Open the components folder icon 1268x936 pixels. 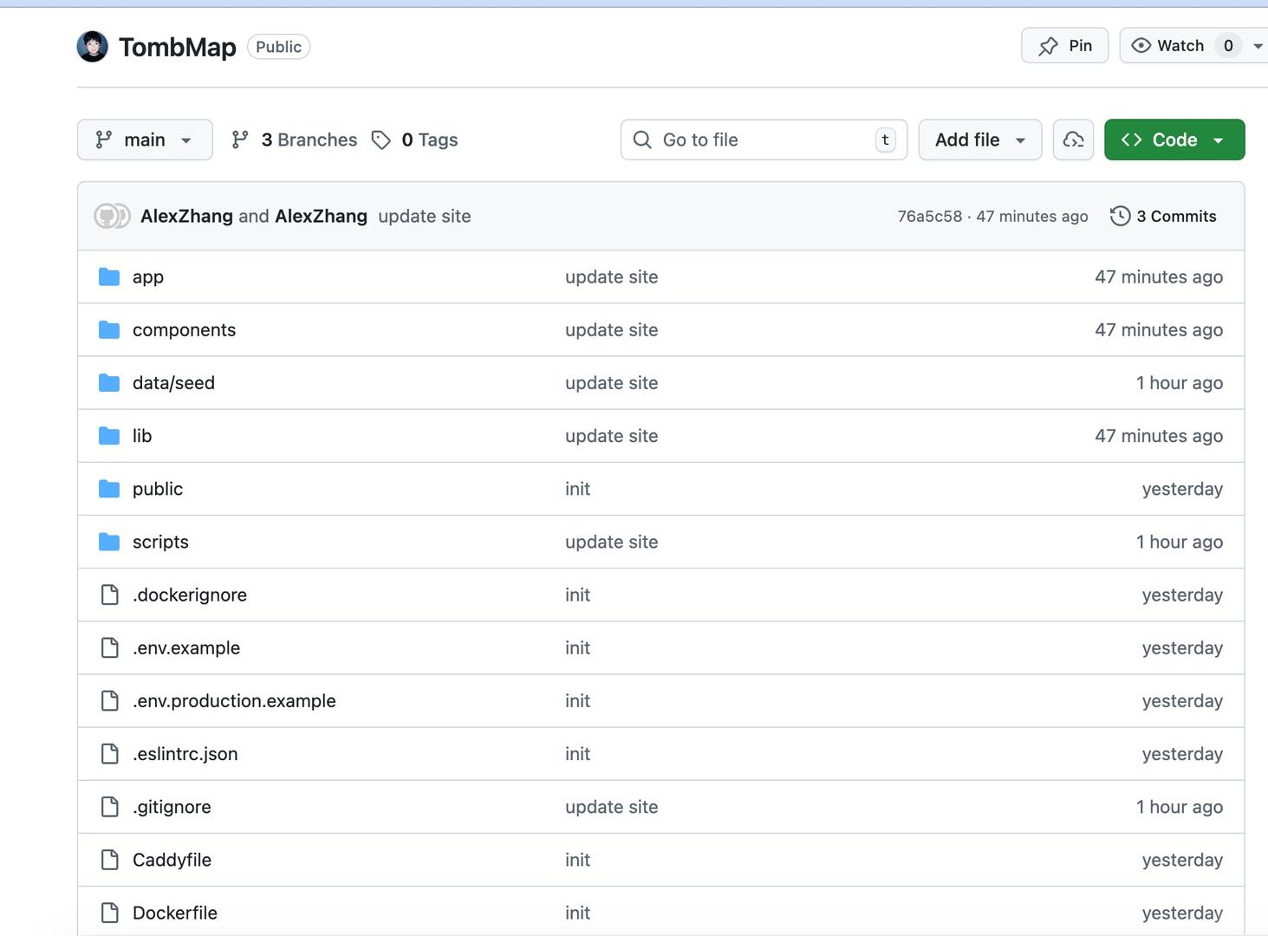109,329
